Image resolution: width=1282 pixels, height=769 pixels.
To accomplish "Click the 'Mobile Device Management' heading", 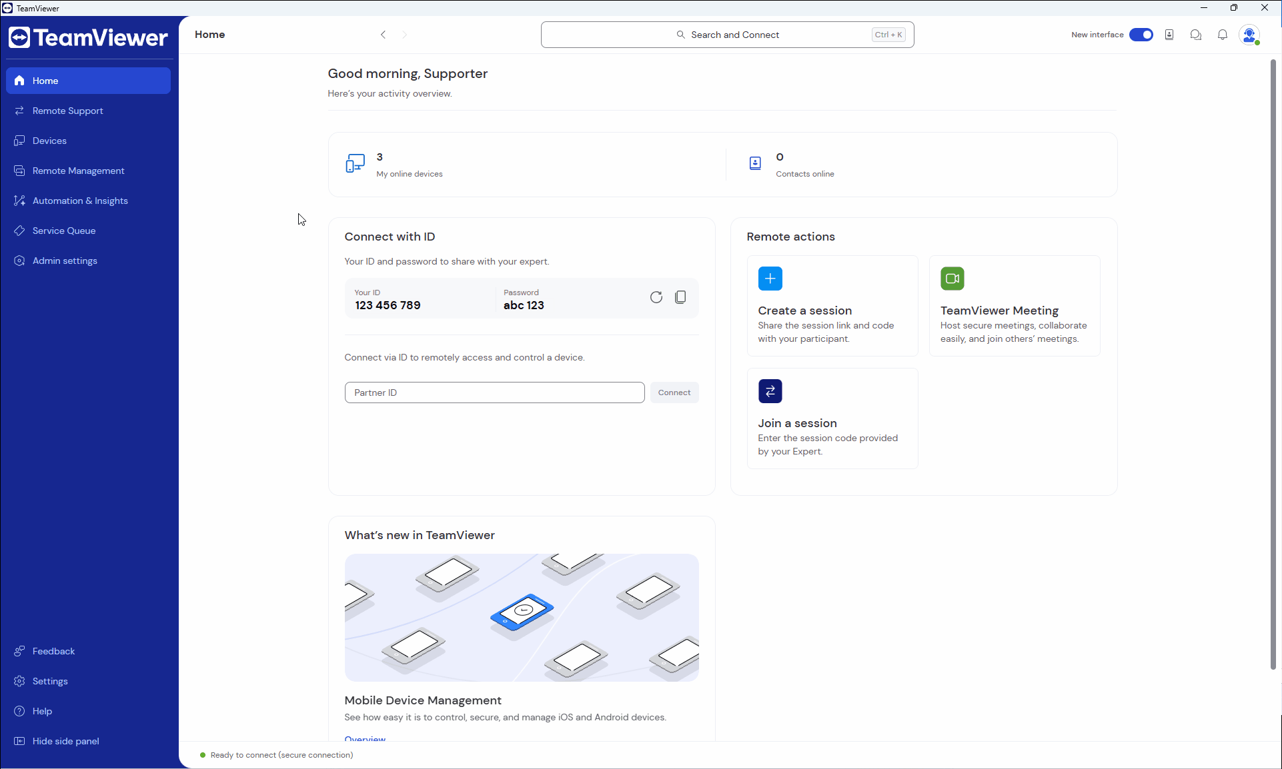I will point(423,700).
